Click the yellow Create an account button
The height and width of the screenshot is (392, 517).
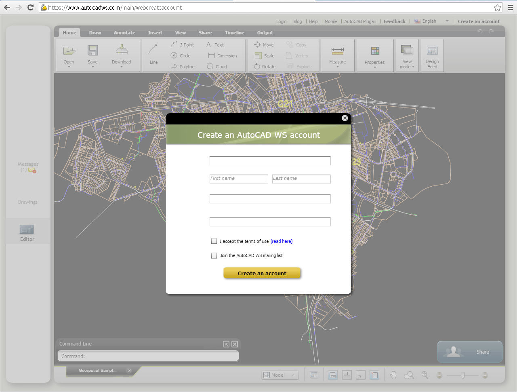click(x=262, y=273)
